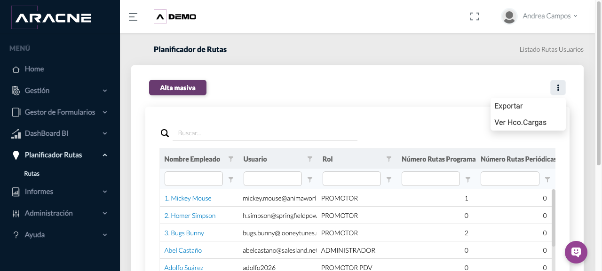Click filter icon beside Número Rutas Programa input
This screenshot has width=602, height=271.
click(468, 179)
